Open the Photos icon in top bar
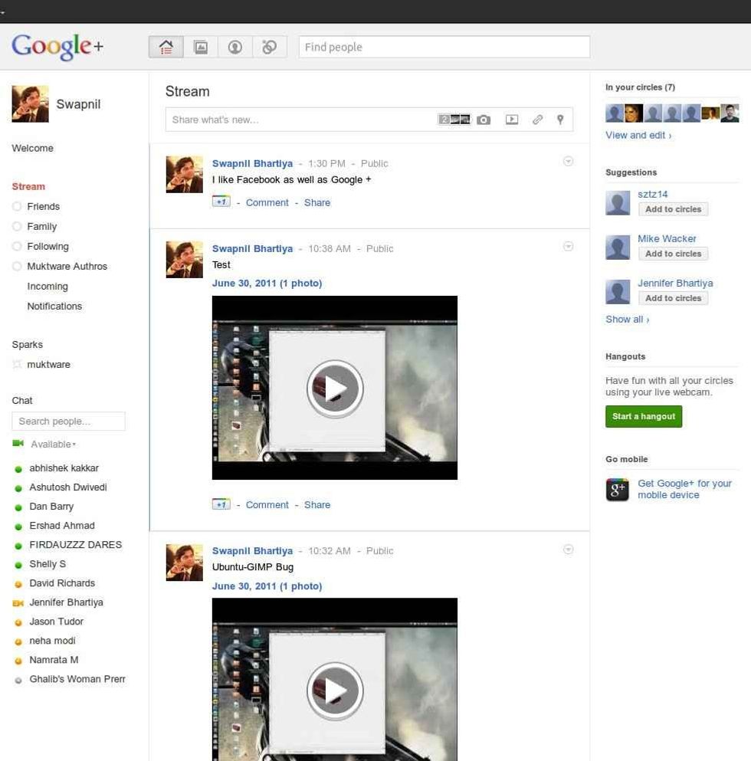This screenshot has height=761, width=751. 201,48
